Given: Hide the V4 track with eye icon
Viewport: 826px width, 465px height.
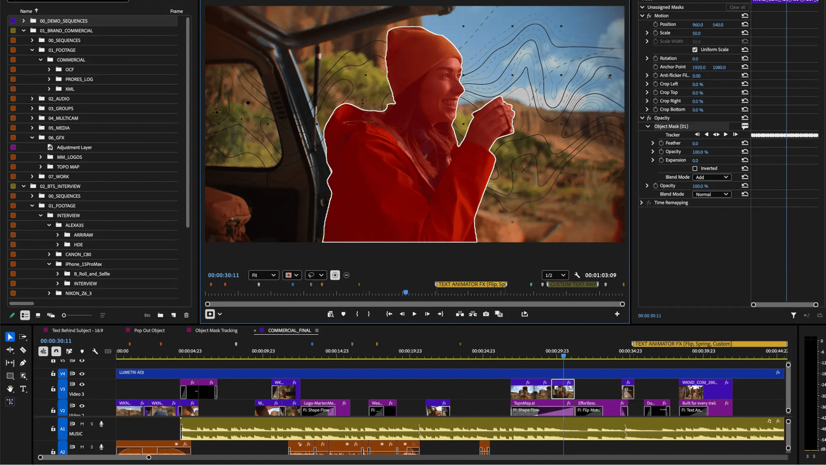Looking at the screenshot, I should (x=82, y=374).
